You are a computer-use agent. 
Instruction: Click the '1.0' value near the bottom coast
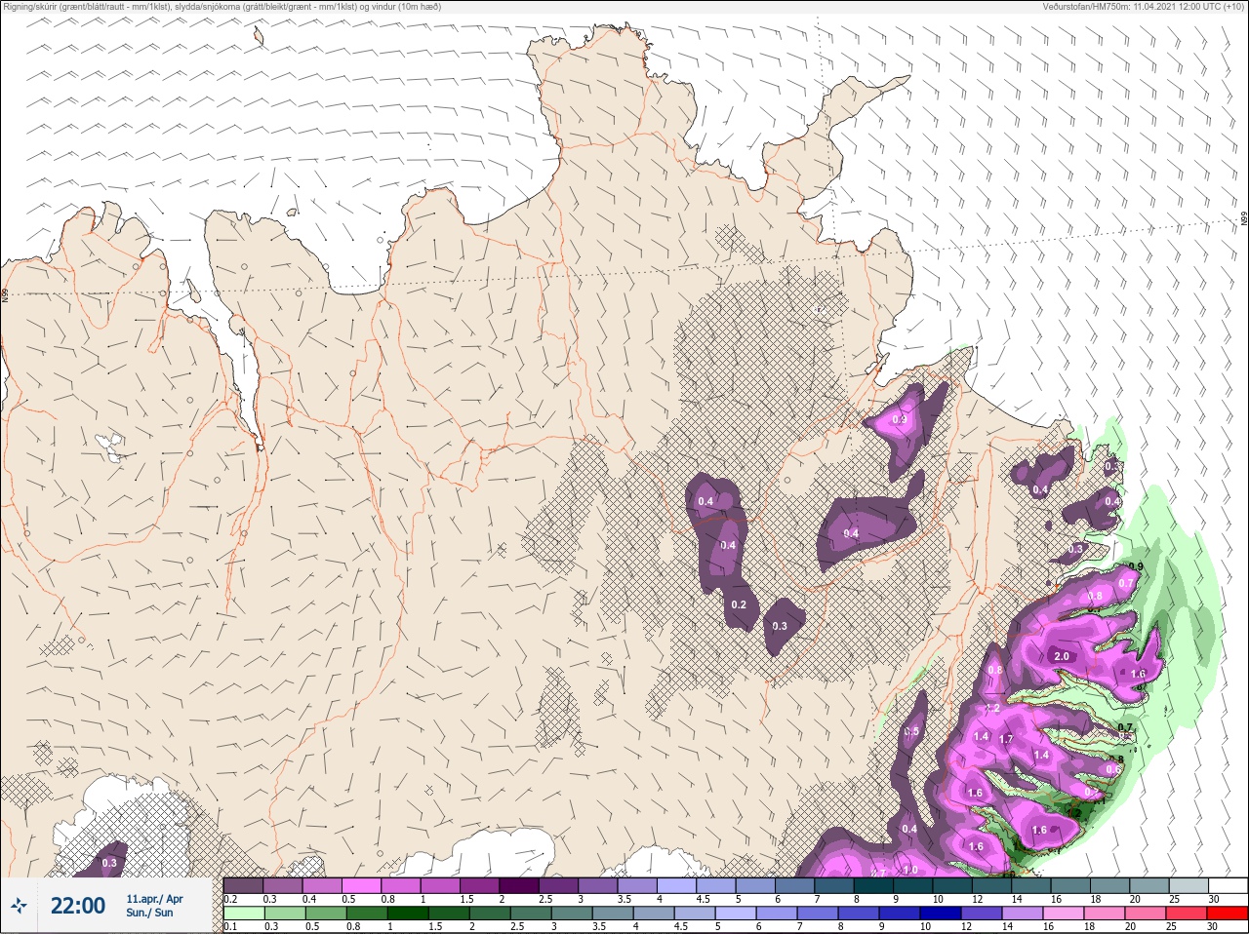click(910, 871)
